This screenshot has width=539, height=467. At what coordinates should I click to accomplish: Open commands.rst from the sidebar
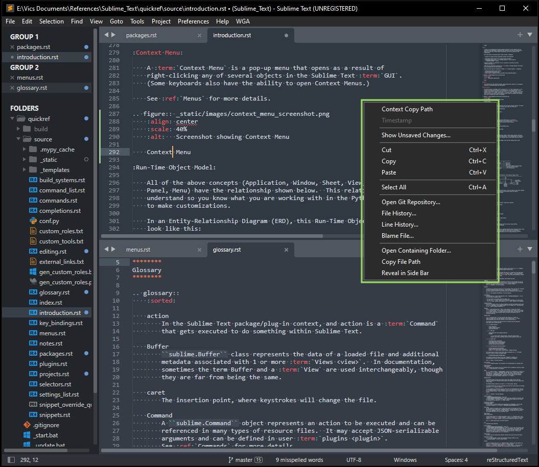[58, 201]
